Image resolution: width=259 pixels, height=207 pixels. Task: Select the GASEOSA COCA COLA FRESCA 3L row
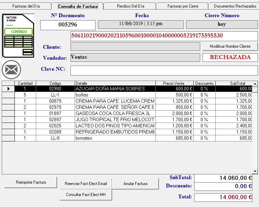pyautogui.click(x=115, y=113)
